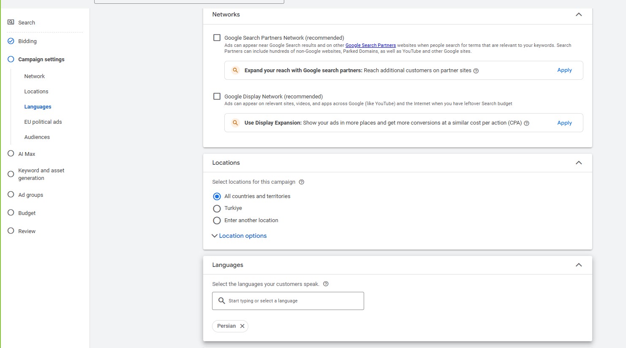Apply the Display Expansion recommendation
This screenshot has width=626, height=348.
pyautogui.click(x=564, y=123)
